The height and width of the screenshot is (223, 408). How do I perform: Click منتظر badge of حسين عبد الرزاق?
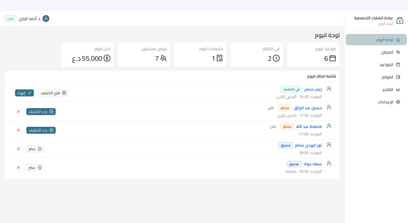coord(285,108)
